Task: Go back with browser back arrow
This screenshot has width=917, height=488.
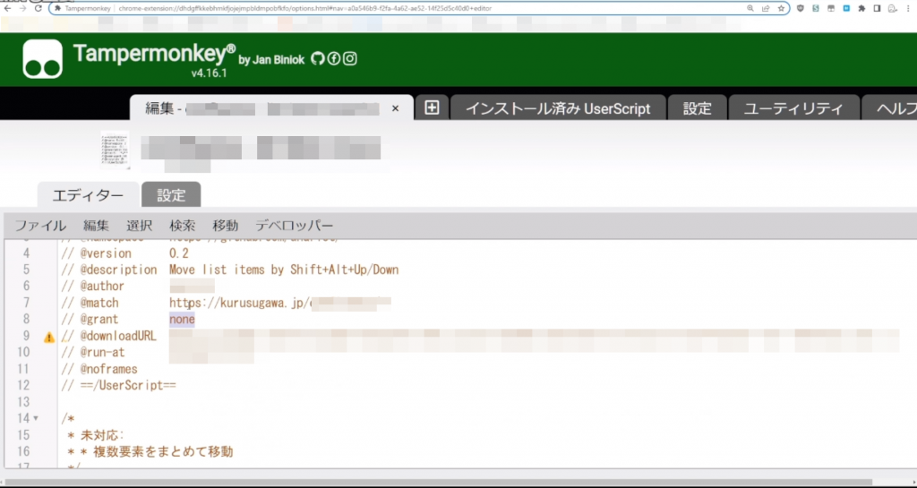Action: pos(7,8)
